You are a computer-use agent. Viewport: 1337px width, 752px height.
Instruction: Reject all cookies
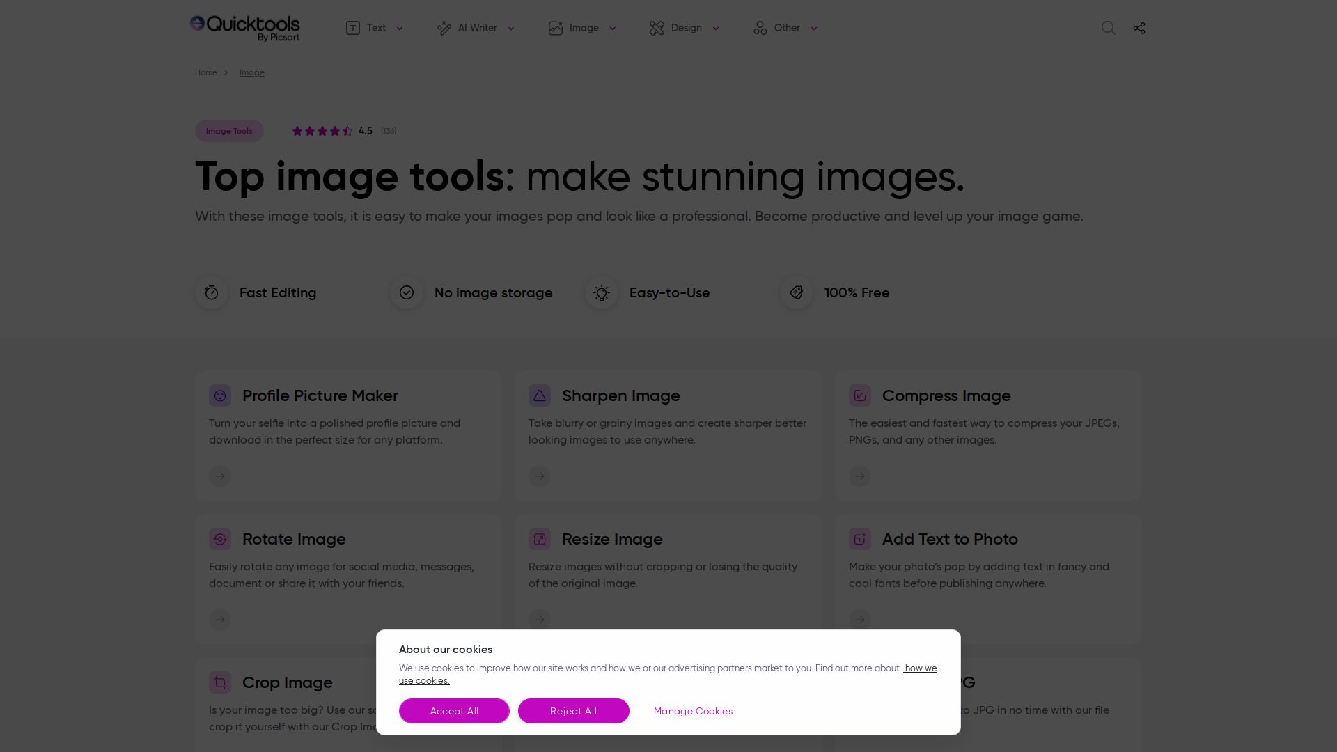573,711
